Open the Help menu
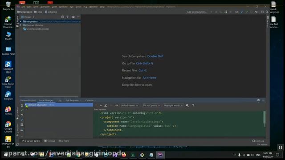This screenshot has height=160, width=285. point(102,7)
